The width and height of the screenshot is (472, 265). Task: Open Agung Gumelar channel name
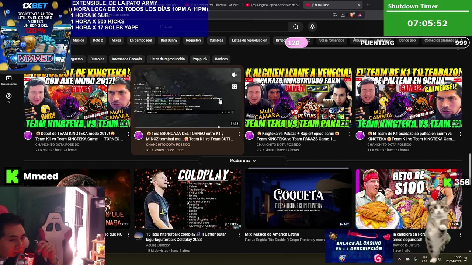[158, 245]
